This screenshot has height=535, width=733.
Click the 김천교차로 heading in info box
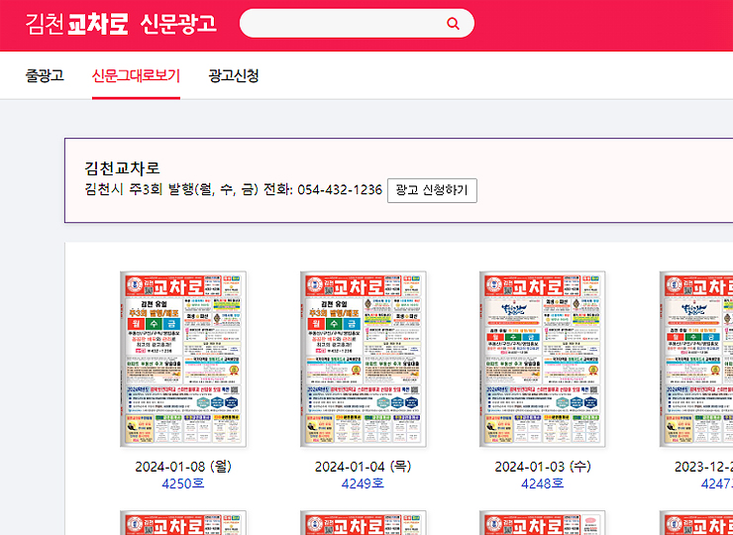123,167
